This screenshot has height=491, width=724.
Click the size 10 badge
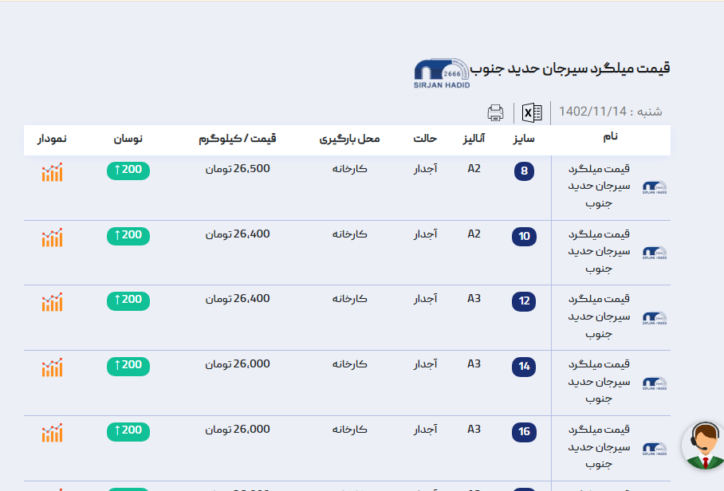pyautogui.click(x=524, y=236)
